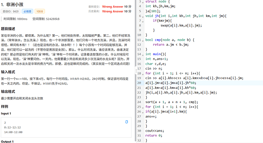The height and width of the screenshot is (143, 263).
Task: Click inside the sample Input 1 box
Action: pyautogui.click(x=66, y=127)
